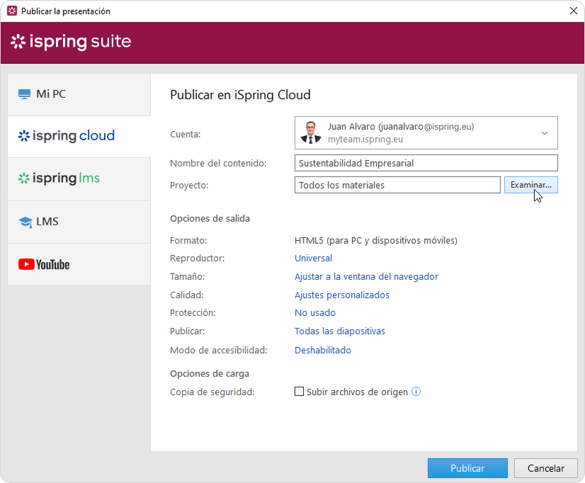
Task: Click the YouTube play logo icon
Action: [x=26, y=265]
